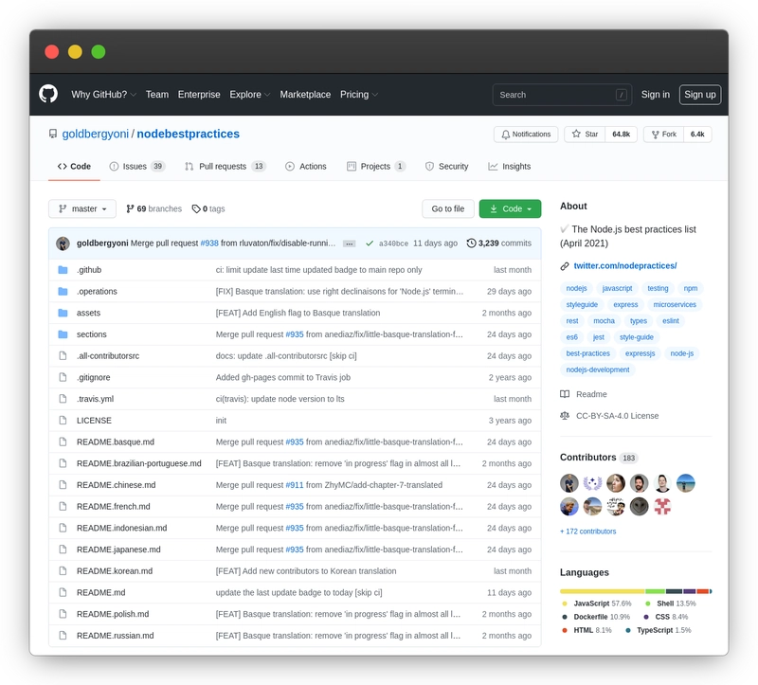Click the green Shell segment of languages bar
The width and height of the screenshot is (758, 685).
[655, 591]
